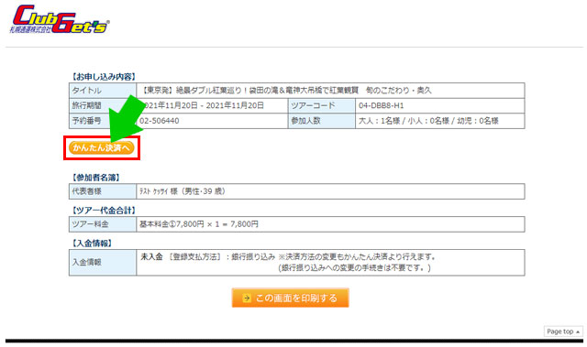Screen dimensions: 587x347
Task: Click the Page top link
Action: [563, 331]
